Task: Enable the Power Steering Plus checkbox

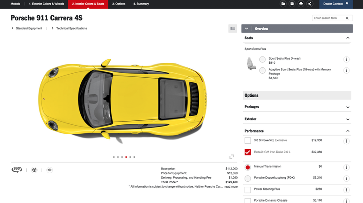Action: coord(248,190)
